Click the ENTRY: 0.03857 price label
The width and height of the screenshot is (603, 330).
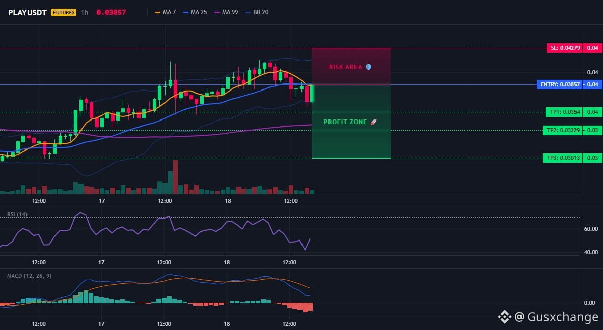560,84
